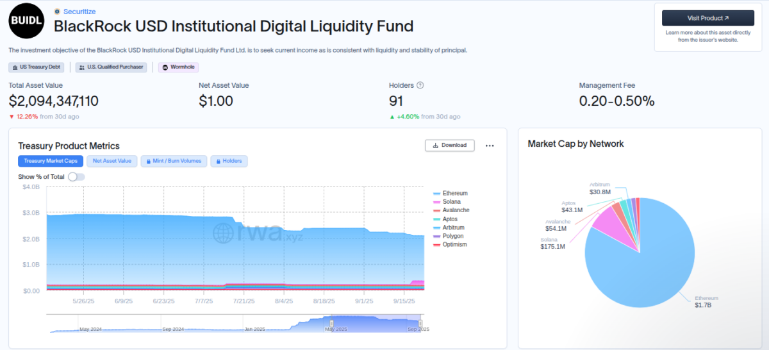Viewport: 769px width, 350px height.
Task: Toggle Aptos series in chart legend
Action: pos(445,219)
